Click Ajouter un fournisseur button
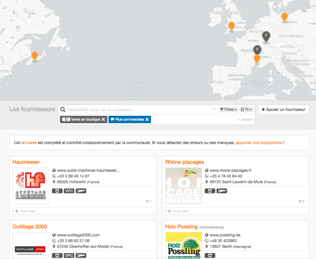The width and height of the screenshot is (316, 259). click(x=283, y=110)
